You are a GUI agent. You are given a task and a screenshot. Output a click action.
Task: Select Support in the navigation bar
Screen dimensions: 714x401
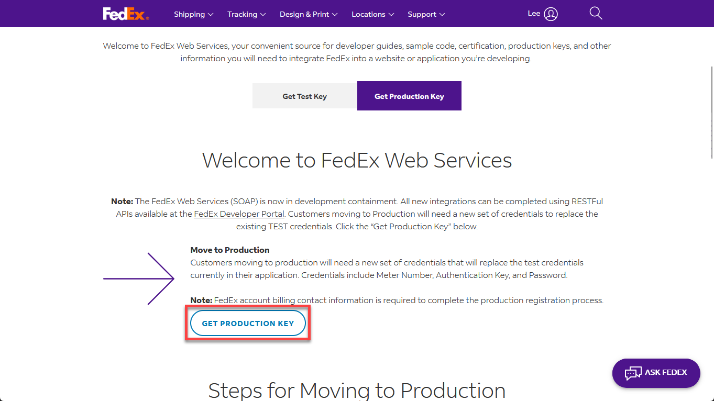click(422, 14)
